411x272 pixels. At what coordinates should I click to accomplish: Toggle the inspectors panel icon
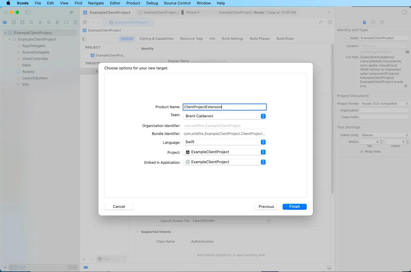coord(405,12)
